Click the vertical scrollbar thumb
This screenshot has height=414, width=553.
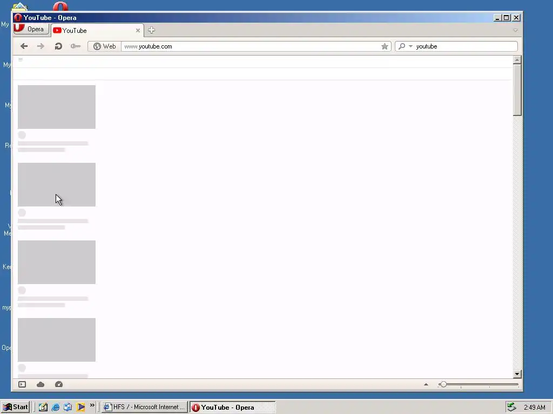click(517, 90)
